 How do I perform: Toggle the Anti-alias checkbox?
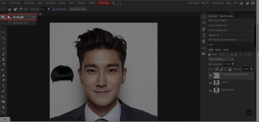click(x=54, y=9)
